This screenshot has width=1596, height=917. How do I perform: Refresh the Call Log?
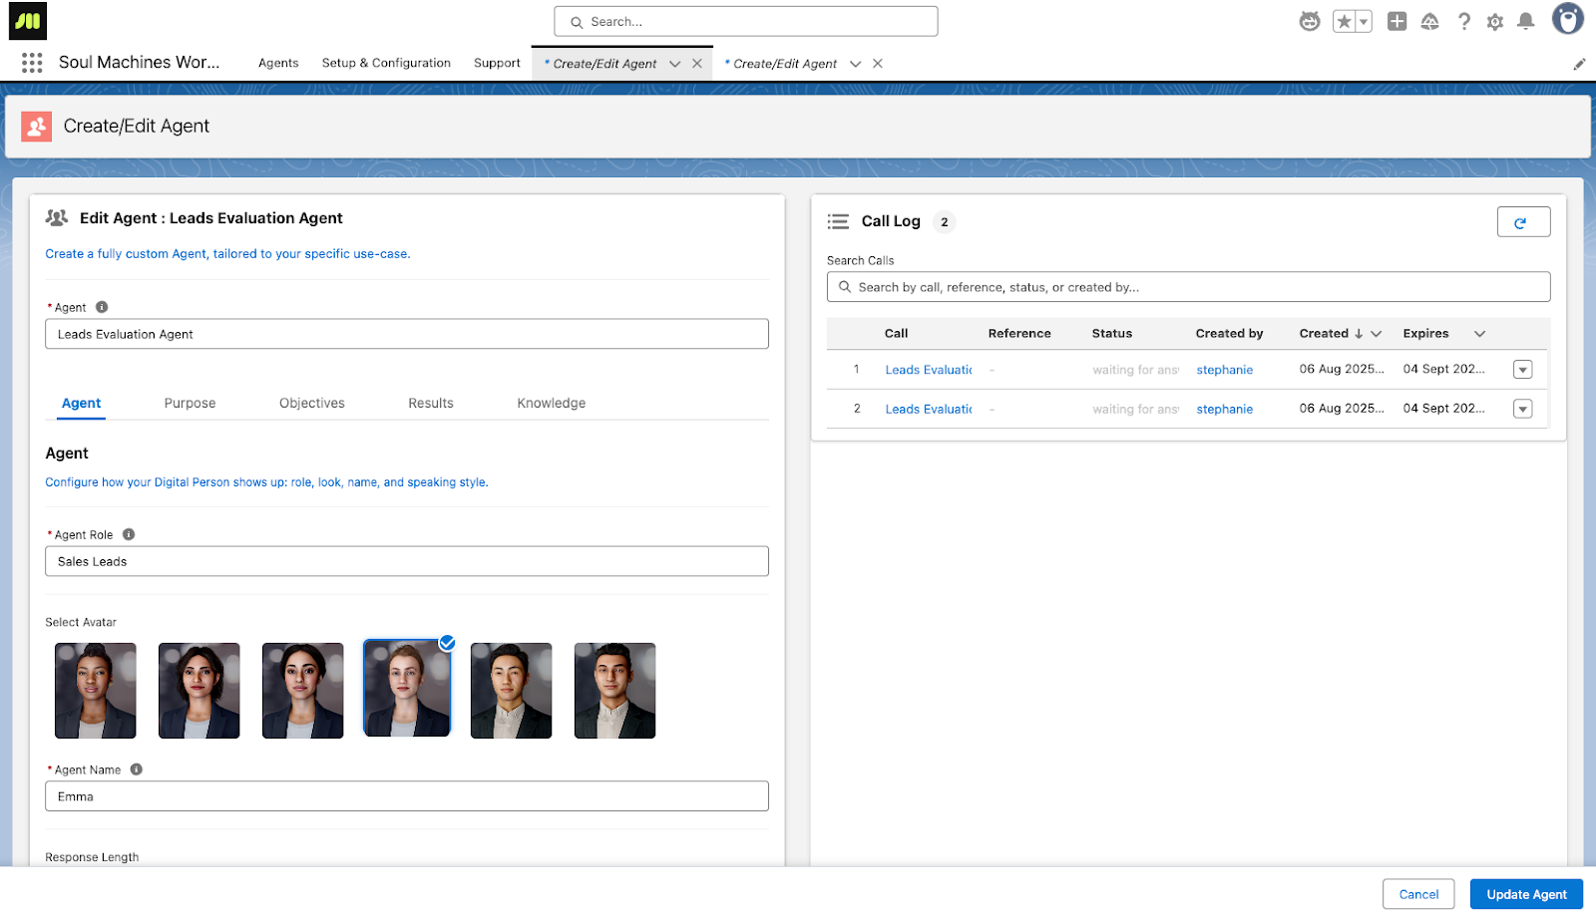click(1523, 222)
